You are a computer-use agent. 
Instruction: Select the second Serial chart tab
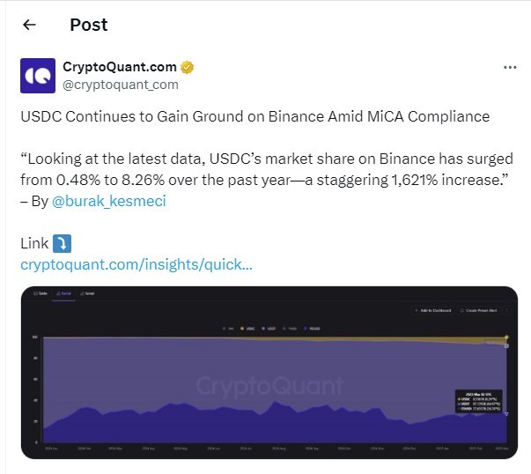click(x=87, y=293)
